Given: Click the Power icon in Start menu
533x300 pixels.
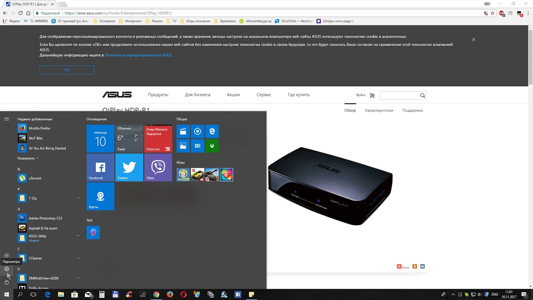Looking at the screenshot, I should pos(7,282).
